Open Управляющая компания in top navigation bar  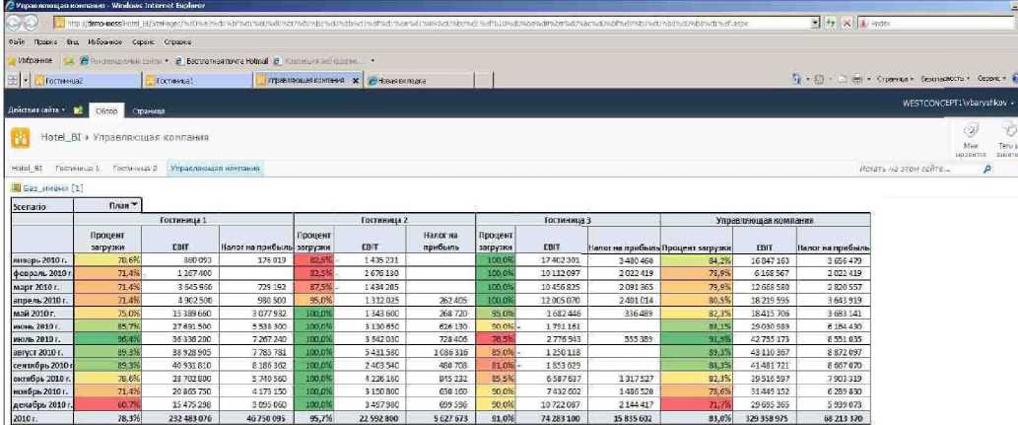pos(215,169)
